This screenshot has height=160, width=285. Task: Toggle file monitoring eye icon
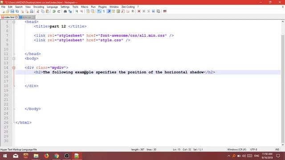133,11
